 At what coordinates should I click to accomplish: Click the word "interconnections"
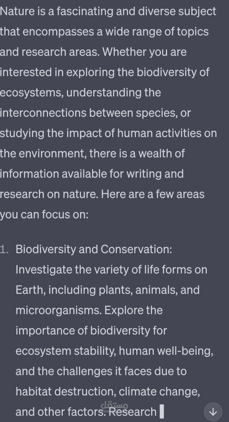(x=43, y=113)
